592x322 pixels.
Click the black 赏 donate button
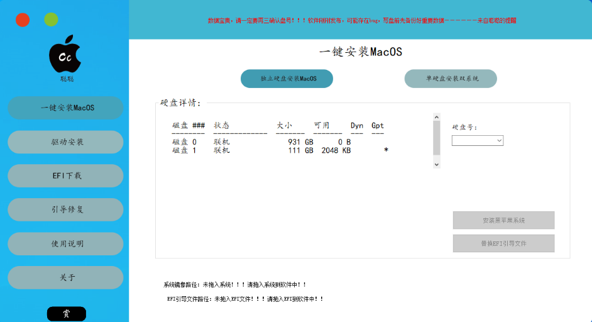tap(67, 314)
